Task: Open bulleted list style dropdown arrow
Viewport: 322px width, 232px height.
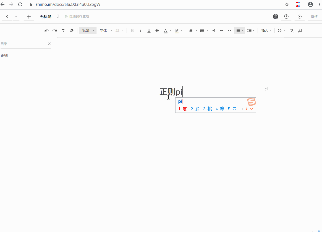Action: point(208,31)
